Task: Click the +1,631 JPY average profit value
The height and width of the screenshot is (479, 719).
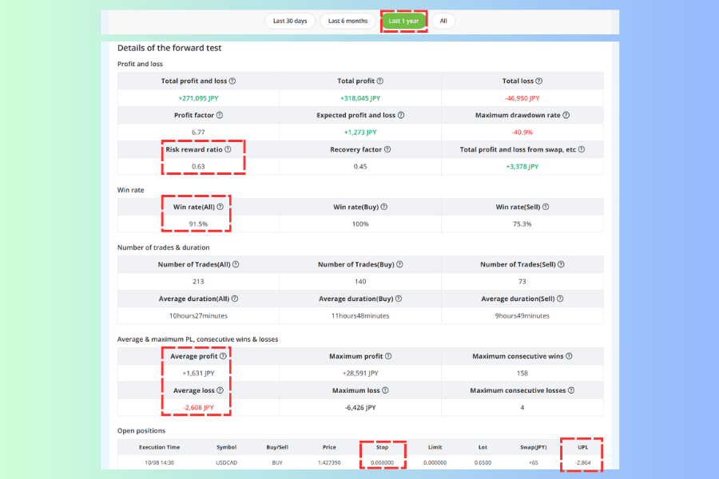Action: pyautogui.click(x=198, y=373)
